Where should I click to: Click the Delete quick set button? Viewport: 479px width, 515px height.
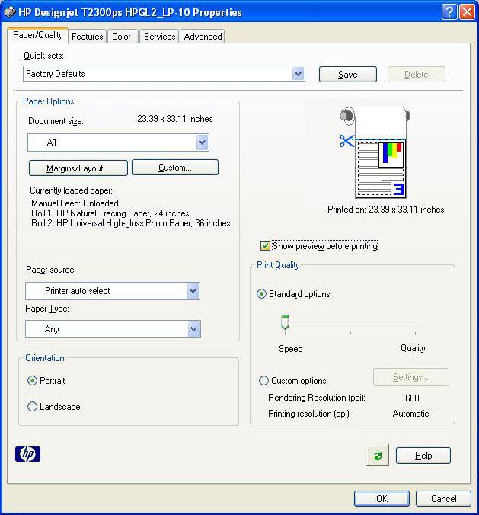click(417, 74)
